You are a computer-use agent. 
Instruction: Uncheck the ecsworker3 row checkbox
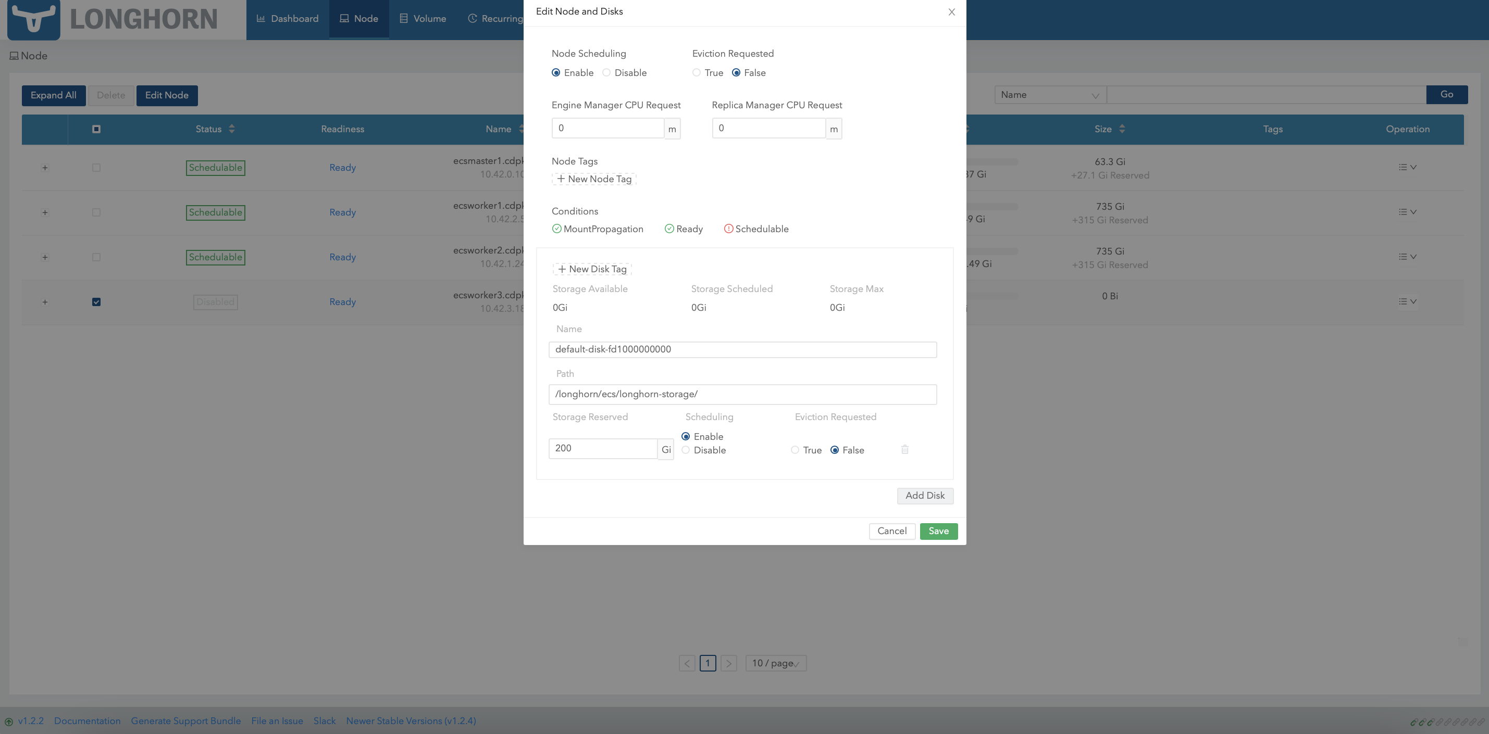96,302
